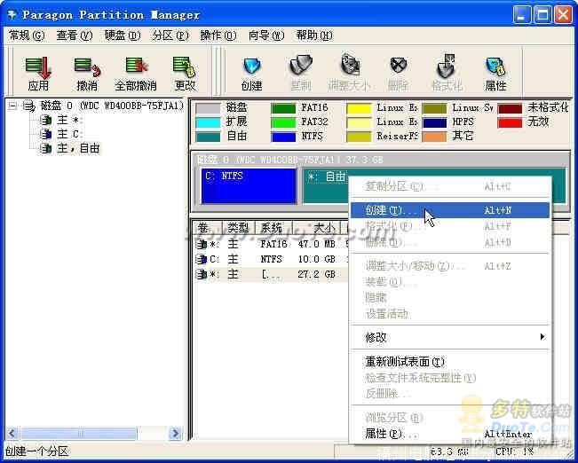Open the 常规(G) menu
The width and height of the screenshot is (578, 463).
27,35
